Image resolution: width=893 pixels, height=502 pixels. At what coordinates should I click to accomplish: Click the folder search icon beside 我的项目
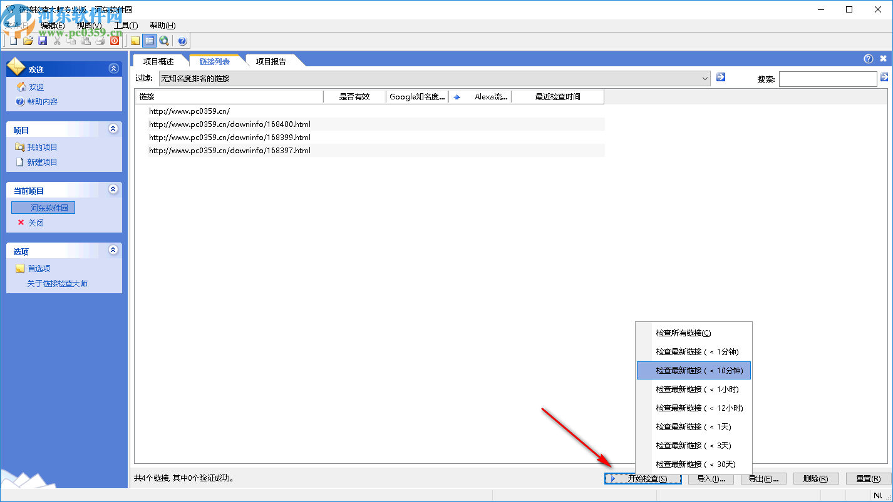[x=20, y=147]
